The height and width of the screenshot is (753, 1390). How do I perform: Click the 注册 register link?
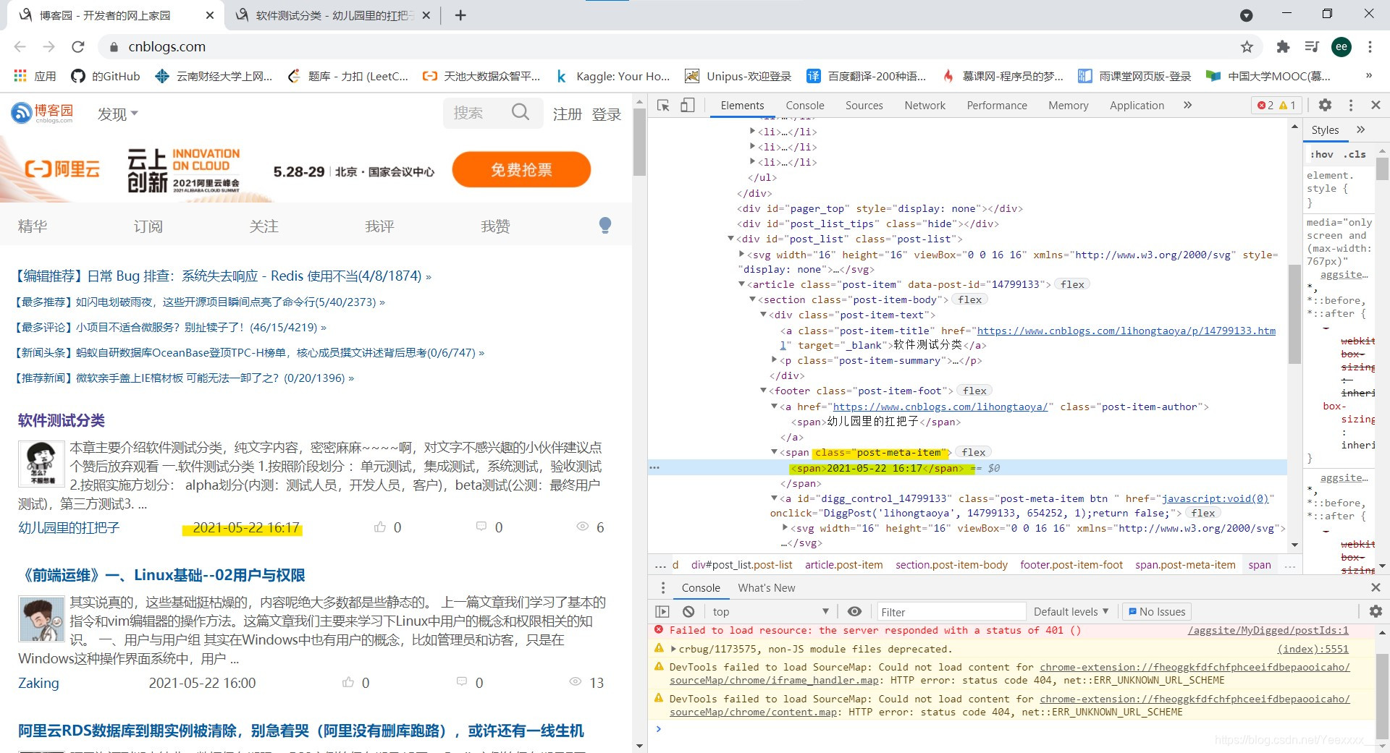pyautogui.click(x=567, y=114)
